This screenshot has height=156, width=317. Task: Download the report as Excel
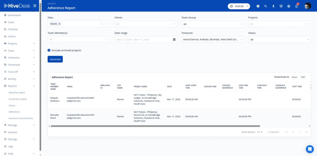click(294, 77)
